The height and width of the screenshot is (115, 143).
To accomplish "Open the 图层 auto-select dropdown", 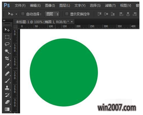I will click(x=52, y=14).
